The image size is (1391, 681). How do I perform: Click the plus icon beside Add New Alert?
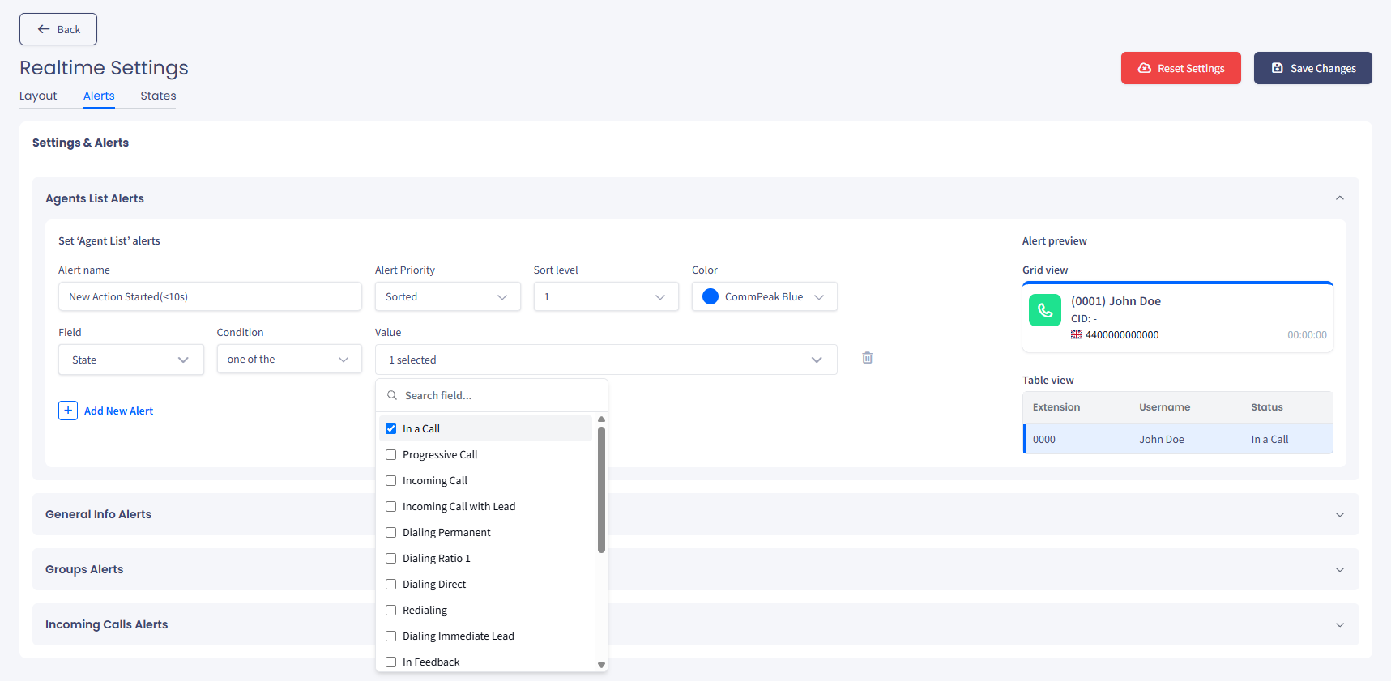tap(68, 411)
